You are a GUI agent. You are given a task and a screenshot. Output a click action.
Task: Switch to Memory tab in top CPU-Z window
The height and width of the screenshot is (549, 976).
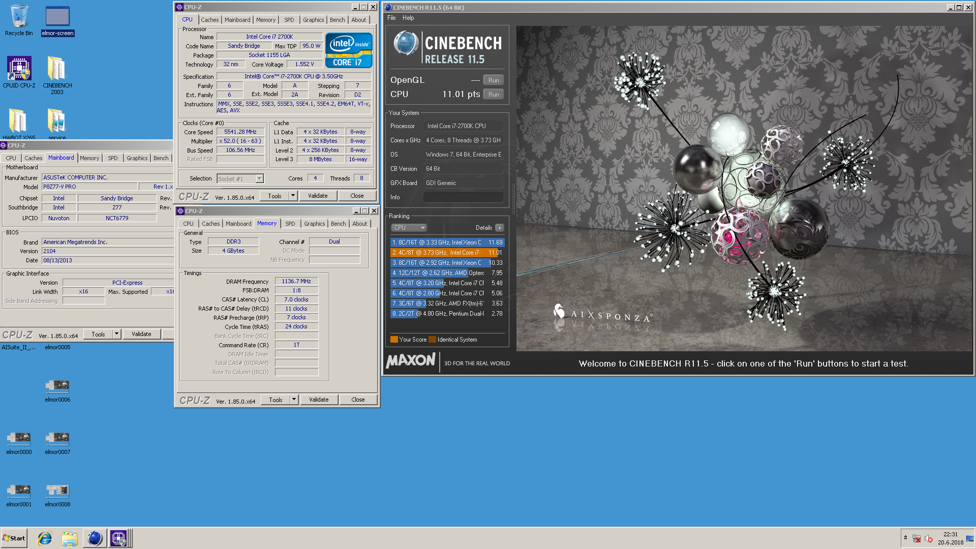point(266,20)
